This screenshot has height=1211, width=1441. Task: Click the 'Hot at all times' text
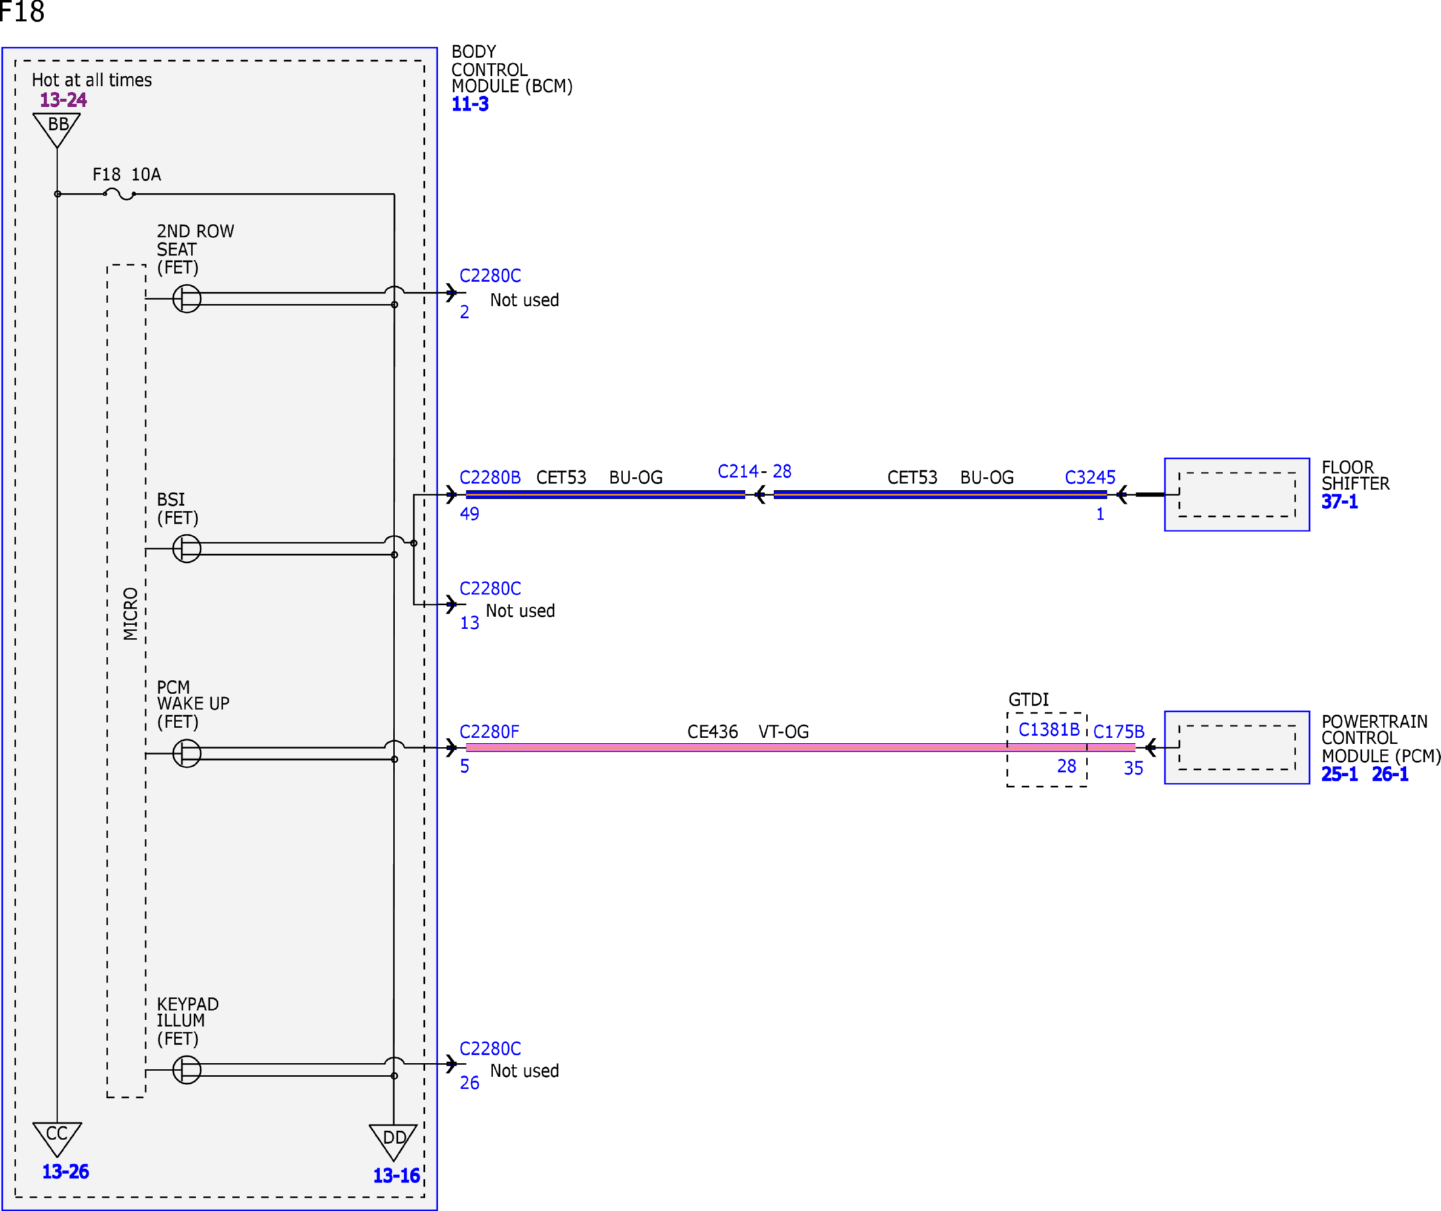[x=92, y=81]
